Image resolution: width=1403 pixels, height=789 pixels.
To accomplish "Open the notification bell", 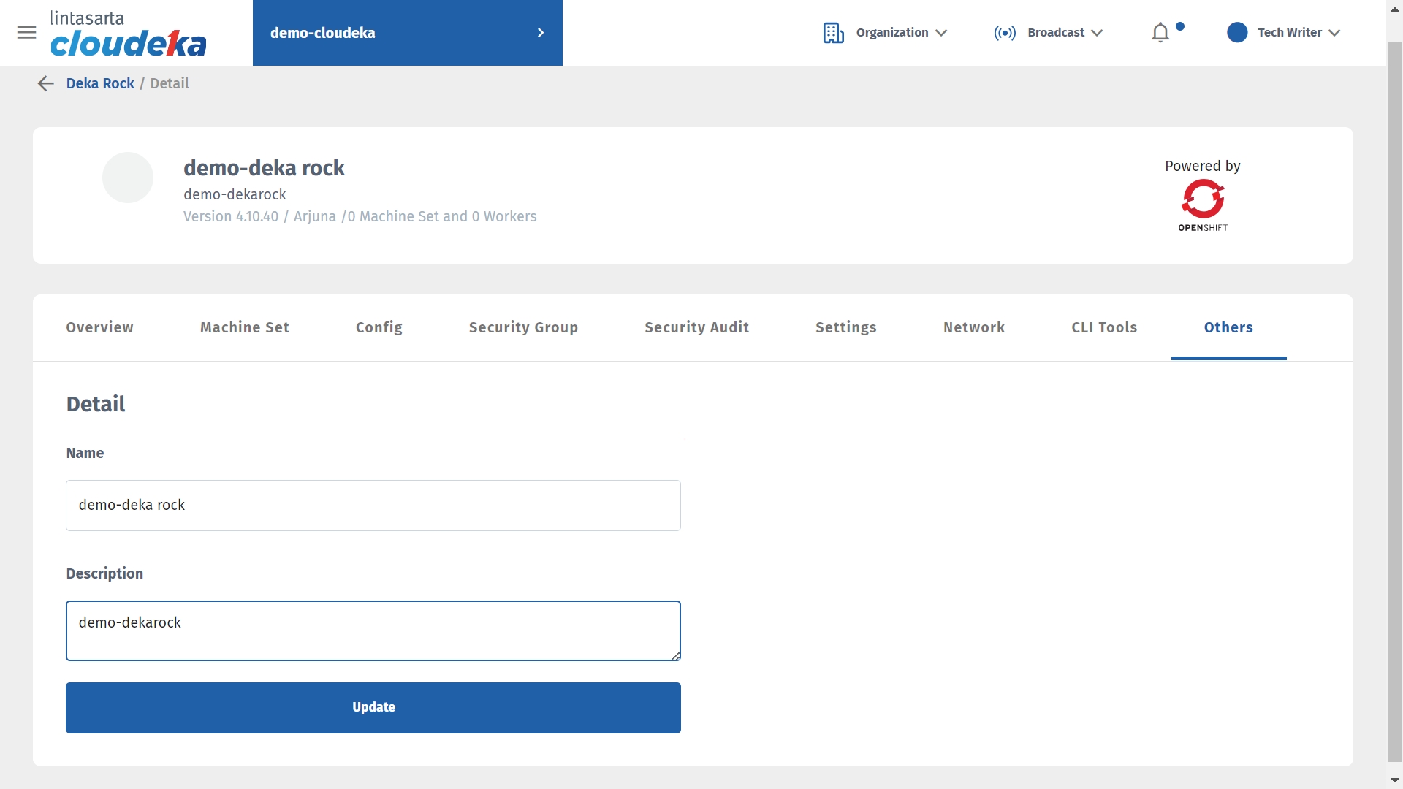I will (1160, 33).
